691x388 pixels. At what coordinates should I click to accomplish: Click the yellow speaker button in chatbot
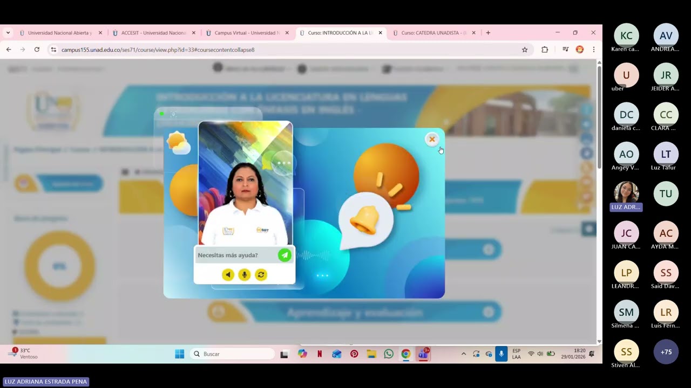pos(228,275)
